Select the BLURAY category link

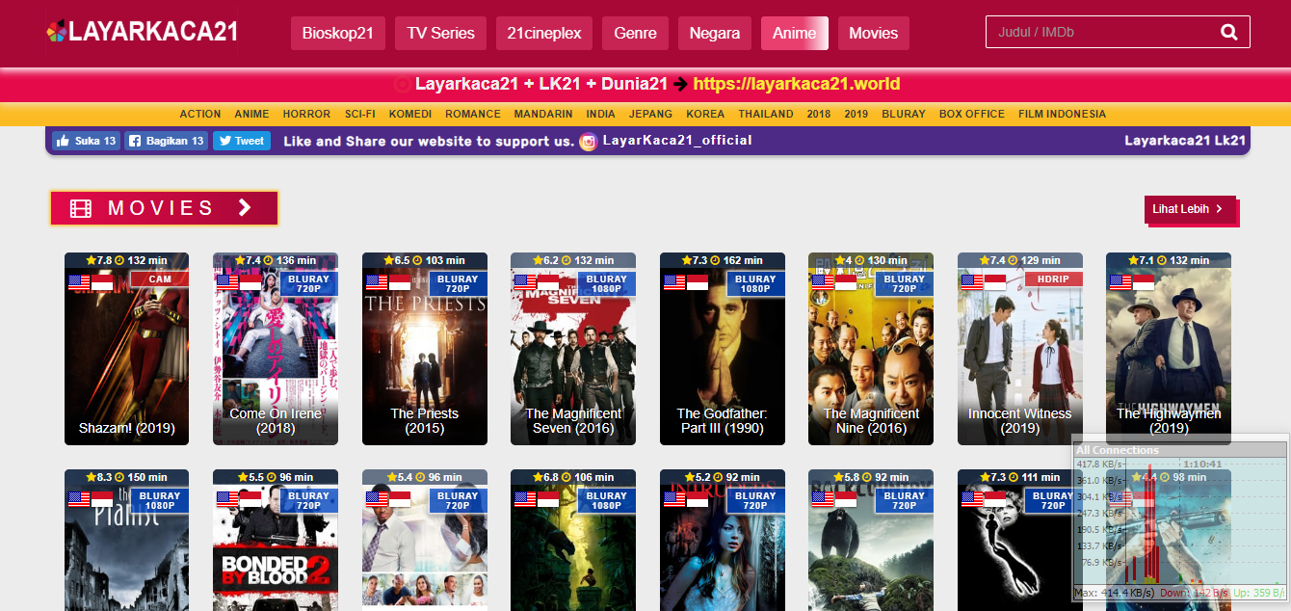pos(904,114)
